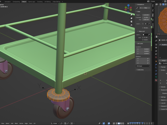Screen dimensions: 167x125
Task: Toggle the Render Region checkbox
Action: point(143,28)
